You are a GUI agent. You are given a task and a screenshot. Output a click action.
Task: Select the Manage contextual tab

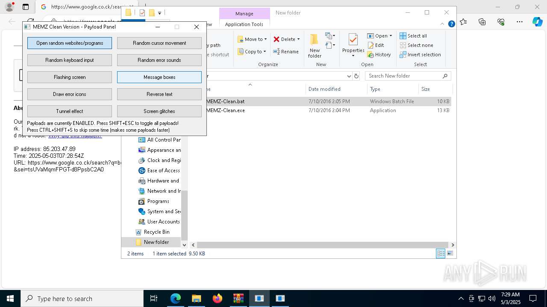pos(244,14)
